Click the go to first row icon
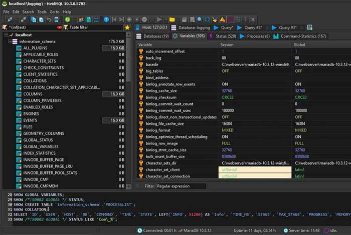This screenshot has height=235, width=351. (114, 19)
